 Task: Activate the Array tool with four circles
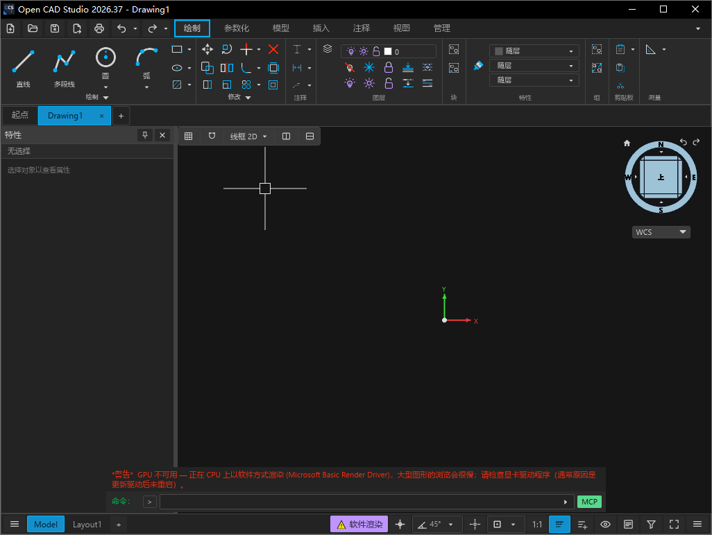tap(246, 85)
